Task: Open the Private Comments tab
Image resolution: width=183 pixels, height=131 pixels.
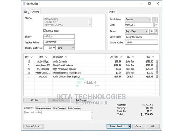Action: [43, 108]
